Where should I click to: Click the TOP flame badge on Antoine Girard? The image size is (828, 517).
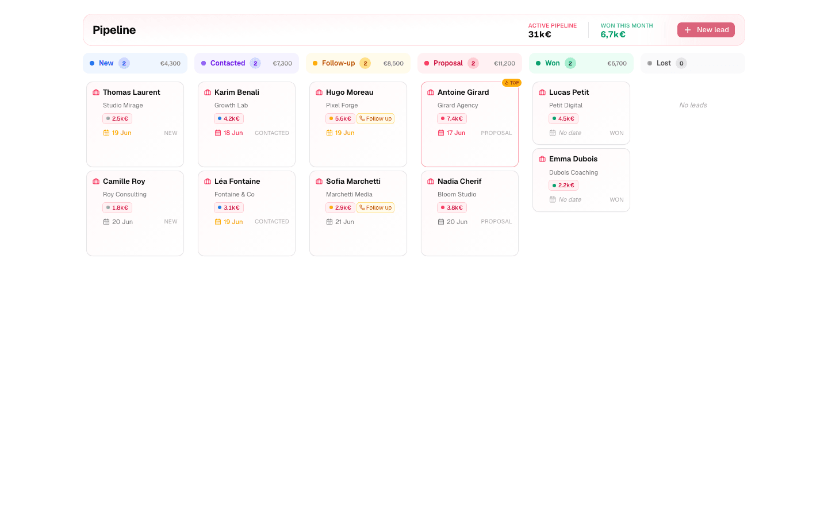pos(511,83)
